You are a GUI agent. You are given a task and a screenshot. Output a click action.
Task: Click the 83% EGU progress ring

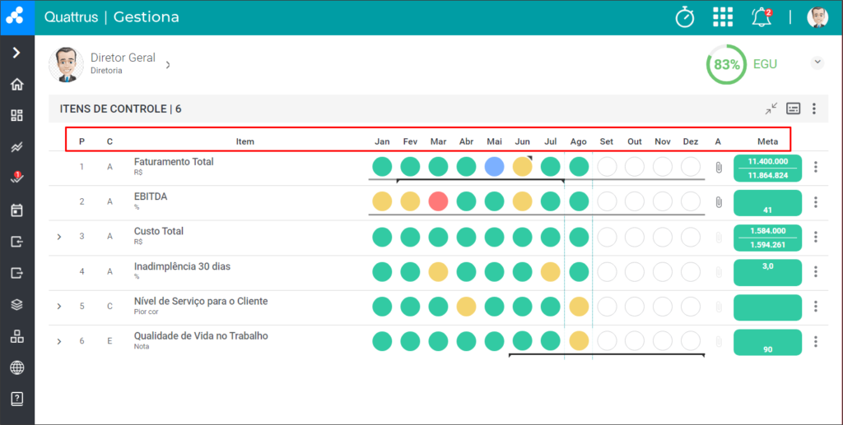[x=726, y=64]
